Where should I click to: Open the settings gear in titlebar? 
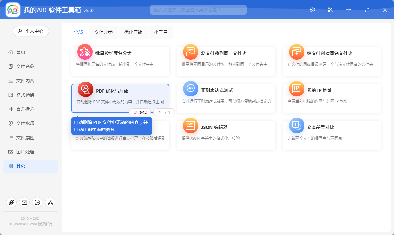(312, 10)
